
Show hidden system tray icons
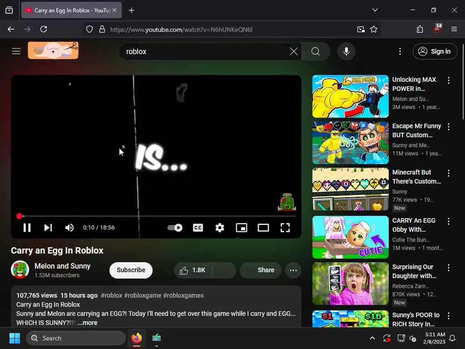point(372,338)
